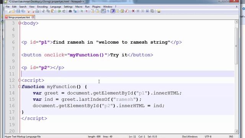The height and width of the screenshot is (138, 245).
Task: Open the View menu
Action: (x=32, y=7)
